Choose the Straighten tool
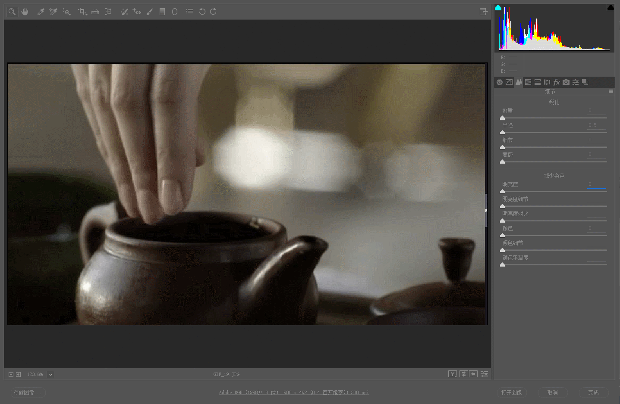This screenshot has height=404, width=620. pos(95,12)
